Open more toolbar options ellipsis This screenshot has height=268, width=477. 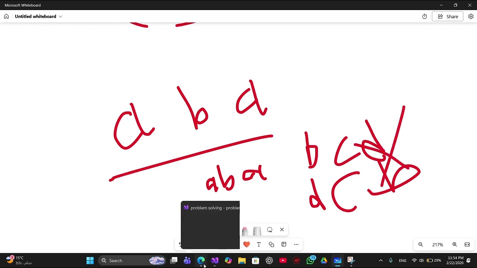coord(296,245)
